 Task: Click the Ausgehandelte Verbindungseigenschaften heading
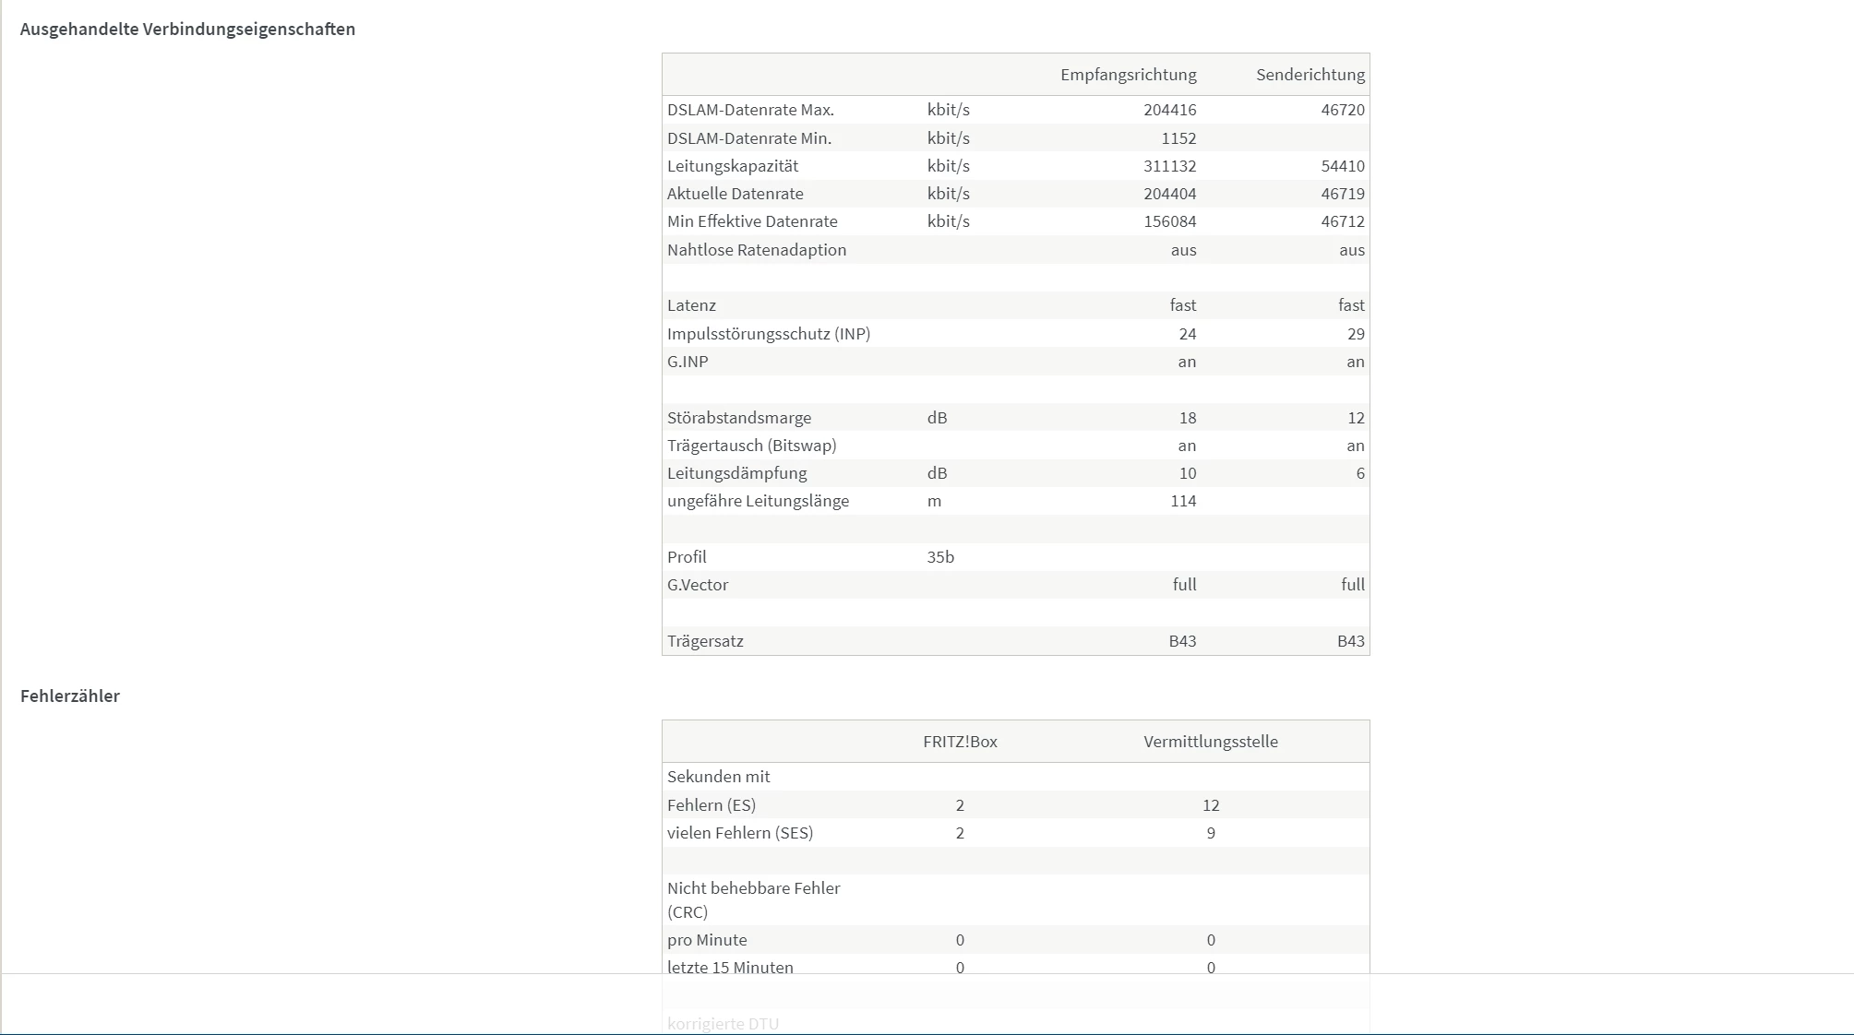tap(187, 29)
